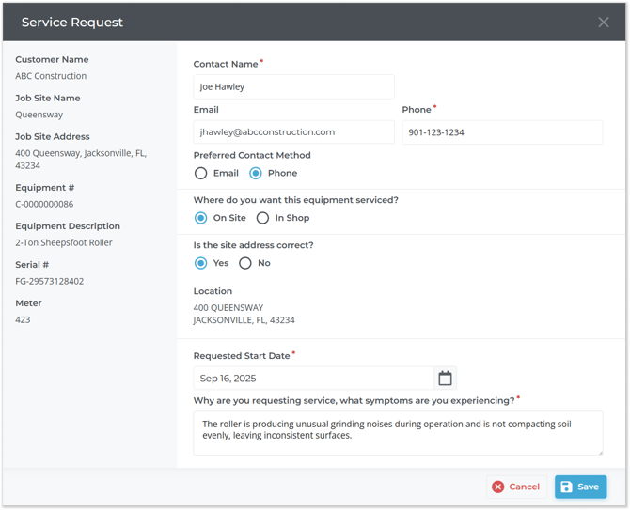Click the symptoms description text area

pyautogui.click(x=398, y=433)
